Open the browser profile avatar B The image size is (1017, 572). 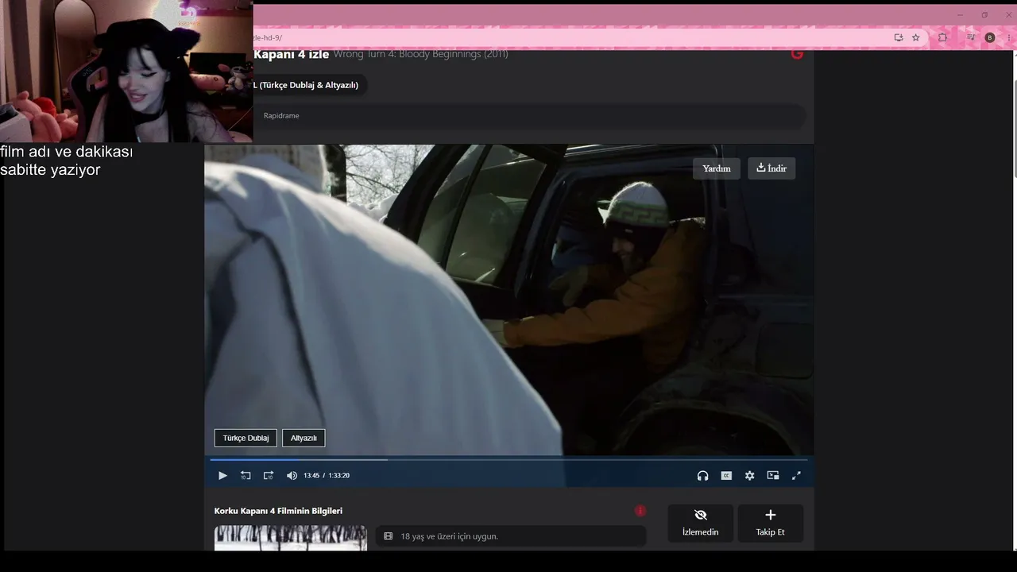pyautogui.click(x=990, y=37)
